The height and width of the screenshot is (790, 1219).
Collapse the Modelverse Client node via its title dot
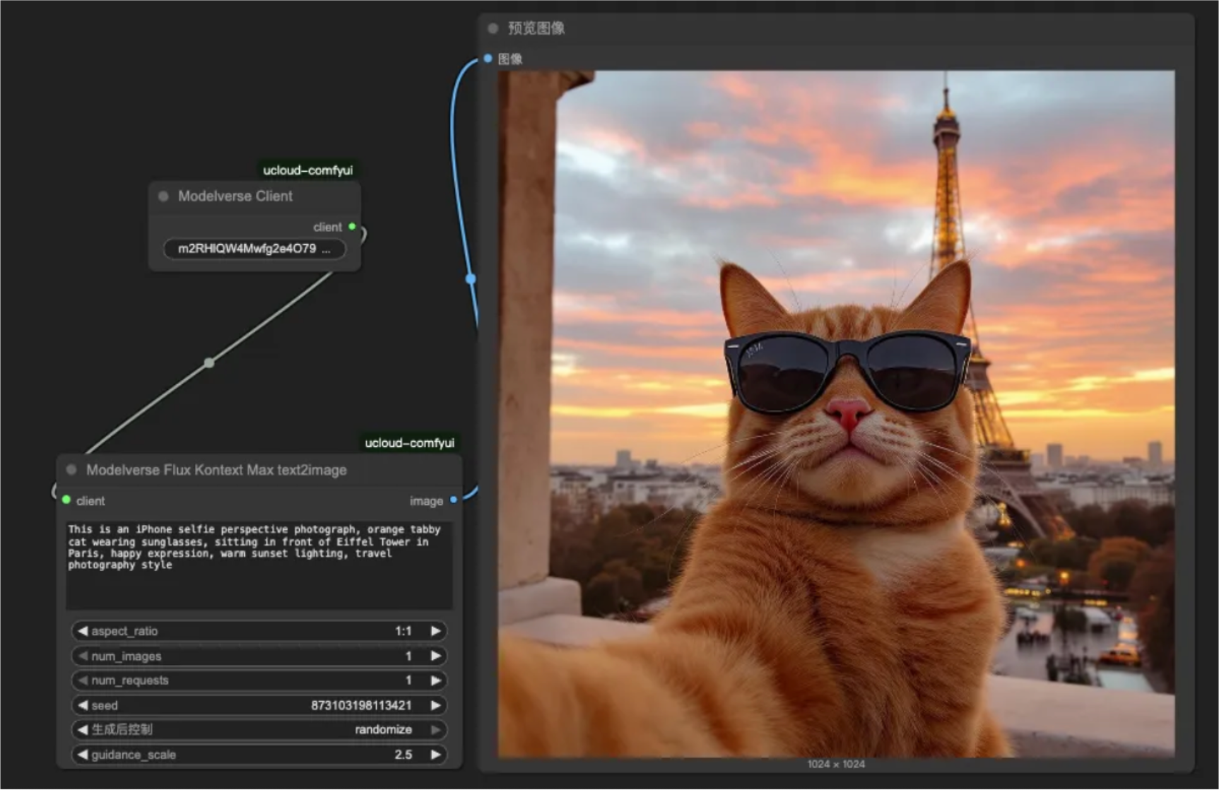coord(163,196)
